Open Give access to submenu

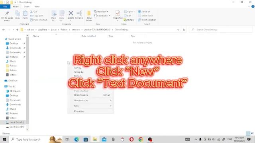coord(90,100)
